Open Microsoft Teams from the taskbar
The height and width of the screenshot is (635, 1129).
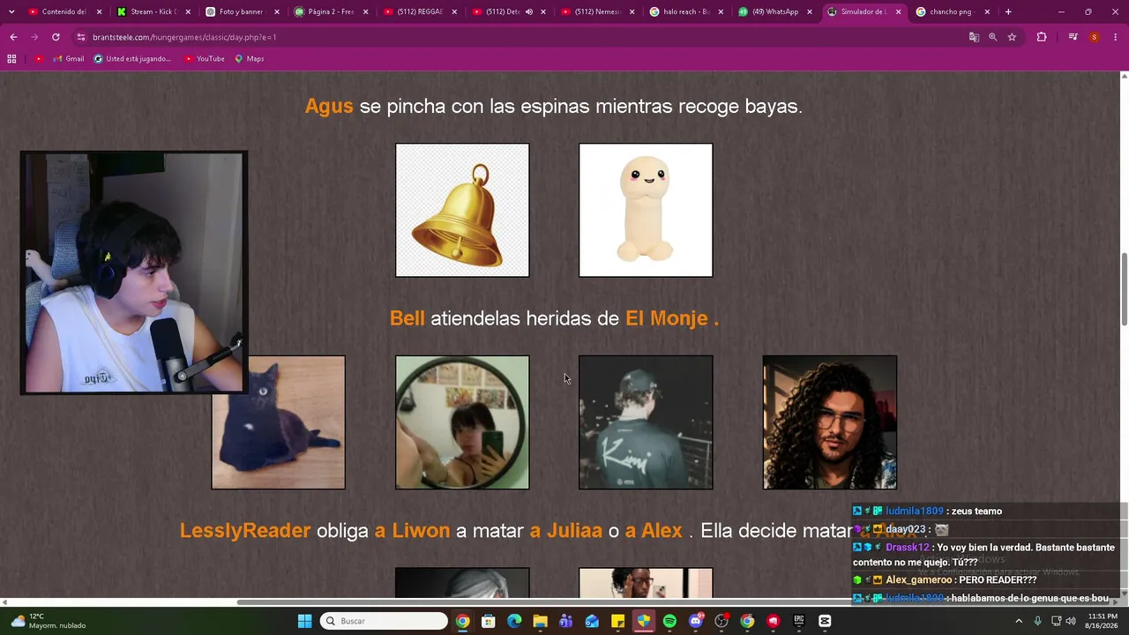(566, 621)
